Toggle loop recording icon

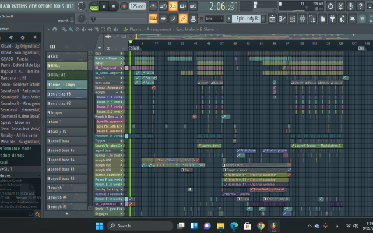(193, 6)
